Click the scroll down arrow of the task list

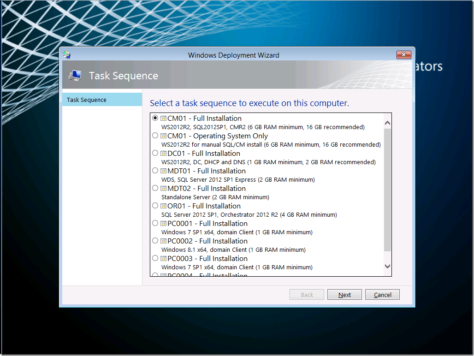tap(387, 266)
